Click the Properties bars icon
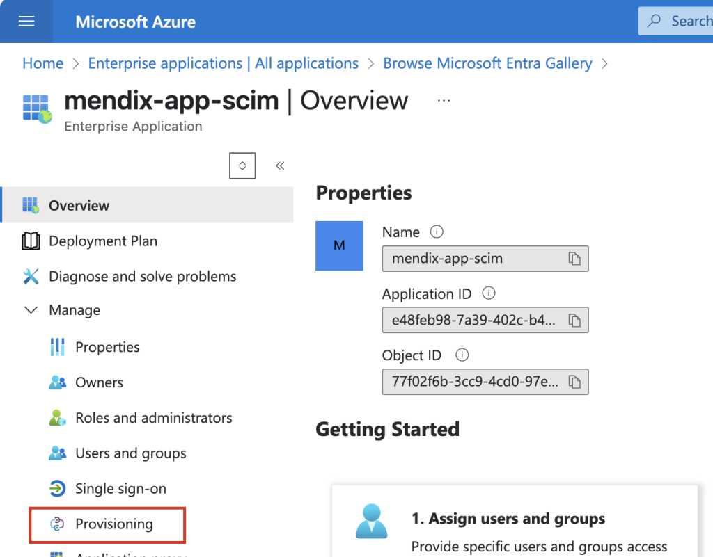713x557 pixels. pos(57,347)
